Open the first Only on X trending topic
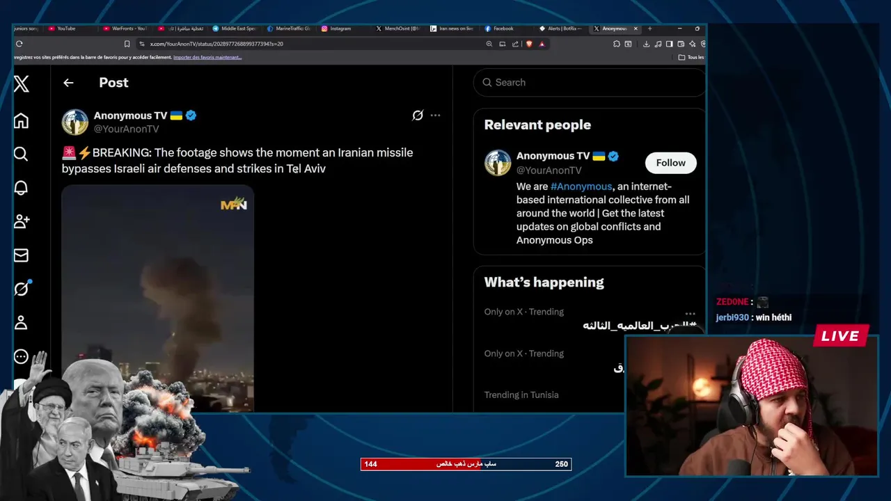The width and height of the screenshot is (891, 501). [x=589, y=319]
